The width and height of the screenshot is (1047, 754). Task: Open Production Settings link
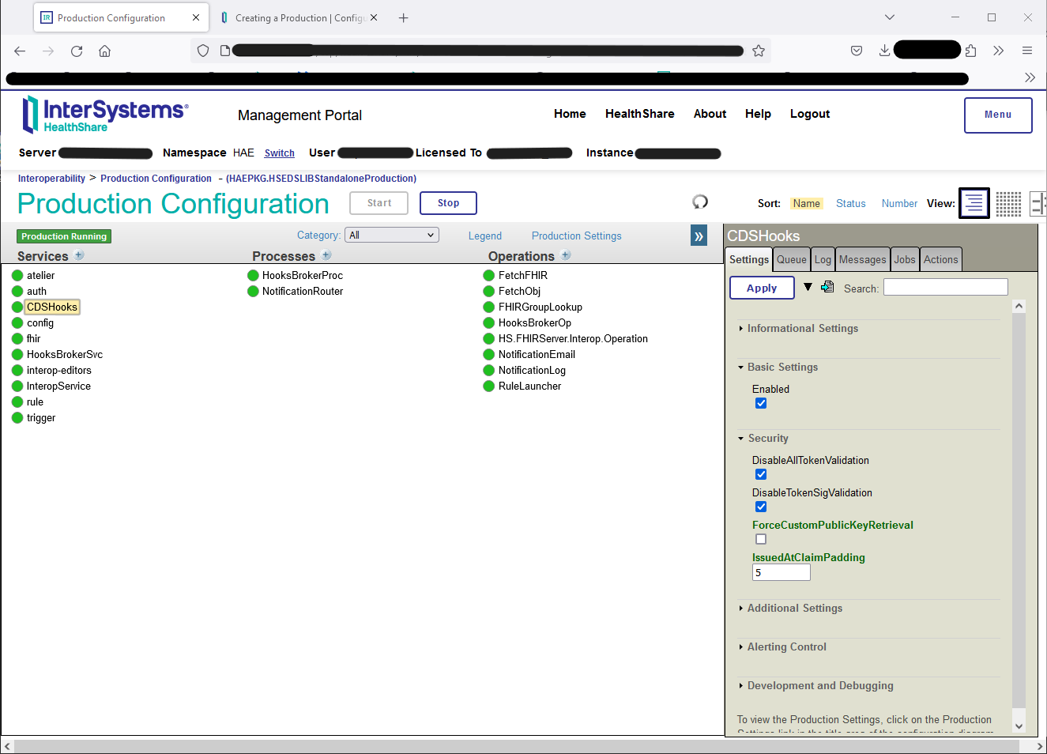[x=576, y=236]
